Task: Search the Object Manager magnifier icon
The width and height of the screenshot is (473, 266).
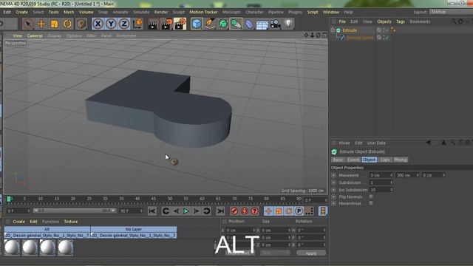Action: pos(454,21)
